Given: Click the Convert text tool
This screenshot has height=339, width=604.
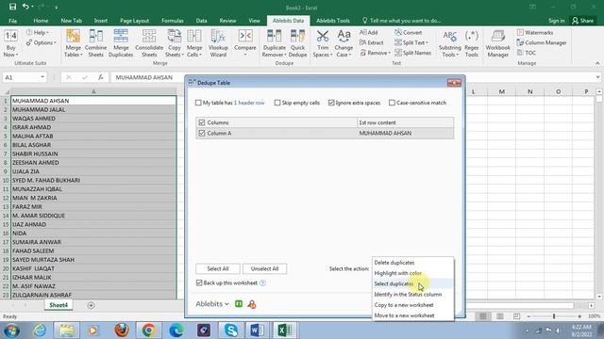Looking at the screenshot, I should (409, 33).
